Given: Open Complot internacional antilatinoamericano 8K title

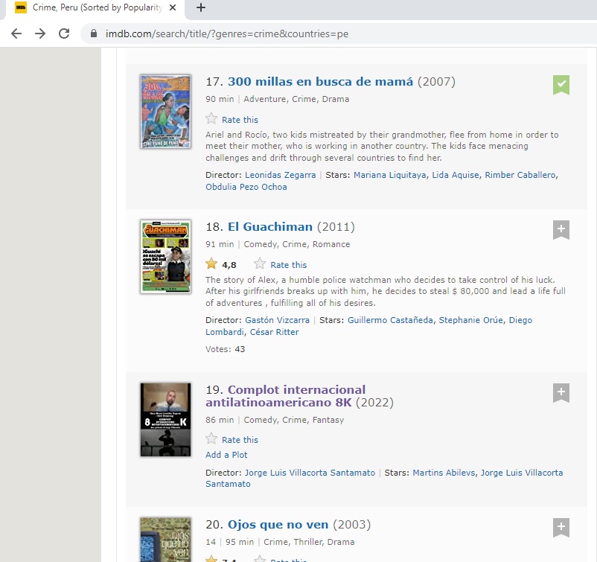Looking at the screenshot, I should point(286,396).
